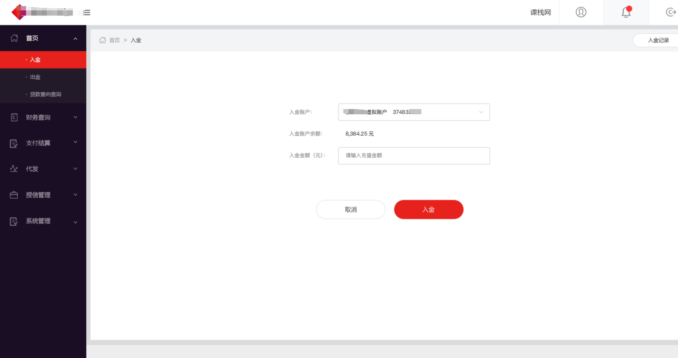Open the 支付结算 menu label
Image resolution: width=678 pixels, height=358 pixels.
click(x=38, y=143)
